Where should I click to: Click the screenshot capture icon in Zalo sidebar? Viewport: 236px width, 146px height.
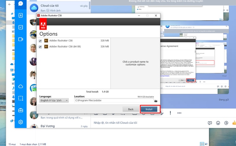coord(21,98)
